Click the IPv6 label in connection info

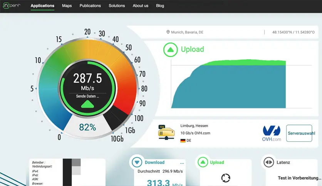35,175
